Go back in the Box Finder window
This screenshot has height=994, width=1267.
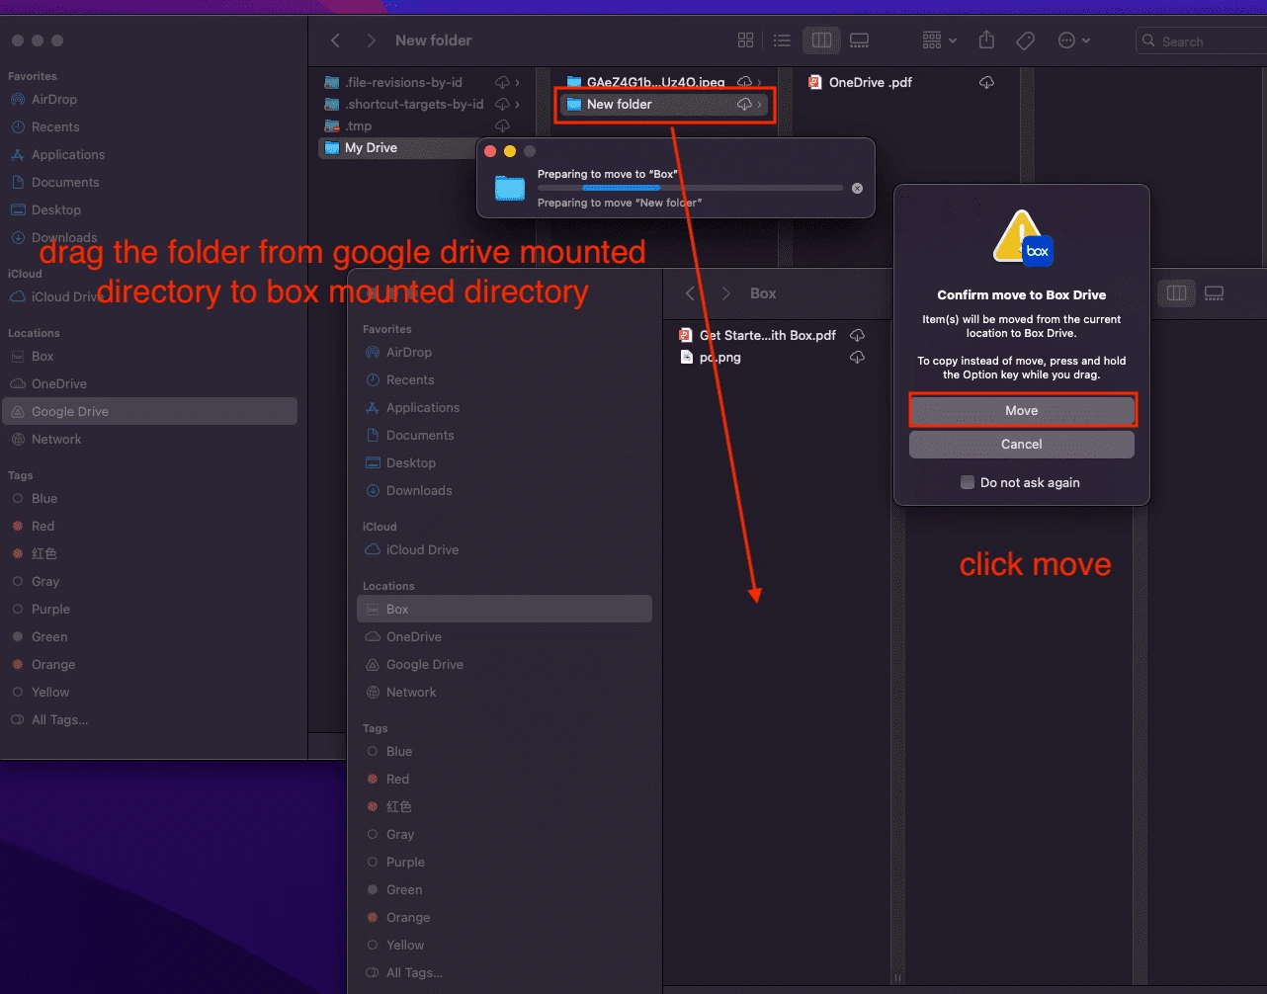[690, 293]
